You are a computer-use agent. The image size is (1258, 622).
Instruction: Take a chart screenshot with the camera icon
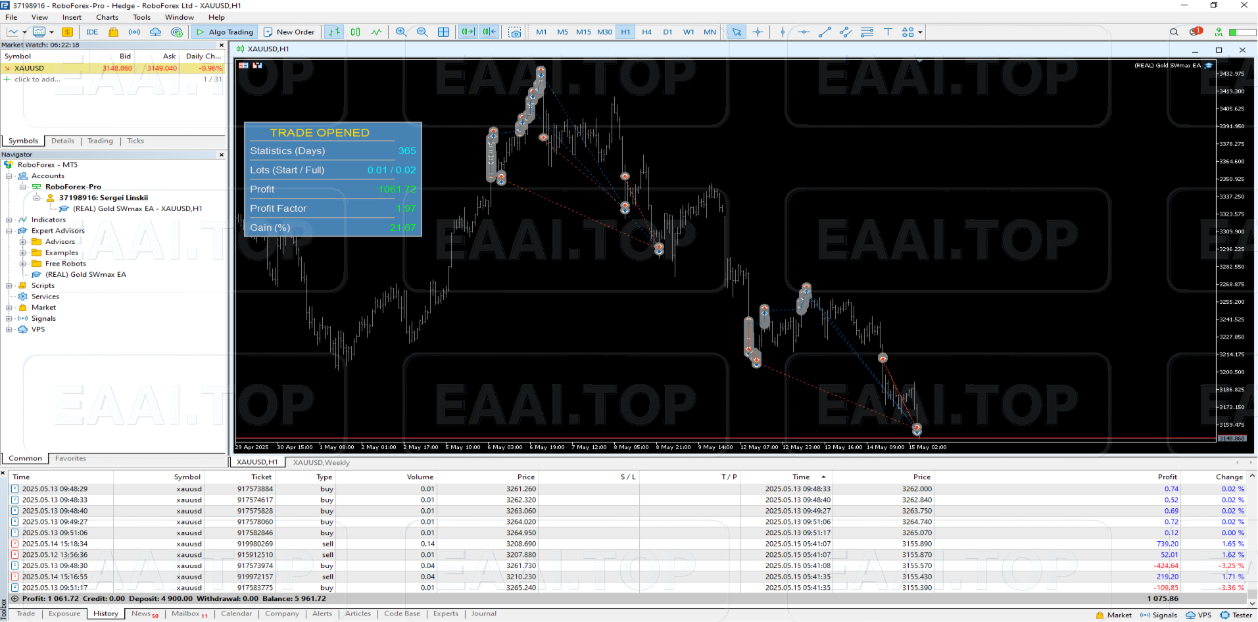click(515, 32)
